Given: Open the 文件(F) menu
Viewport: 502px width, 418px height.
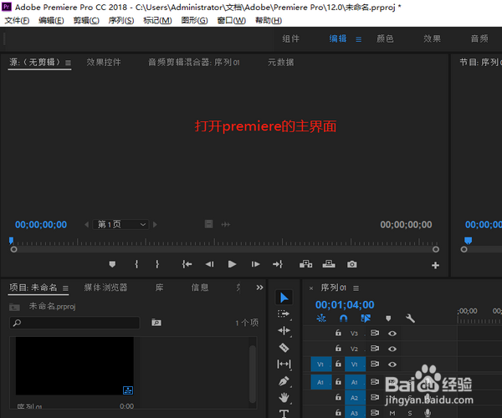Looking at the screenshot, I should point(17,20).
